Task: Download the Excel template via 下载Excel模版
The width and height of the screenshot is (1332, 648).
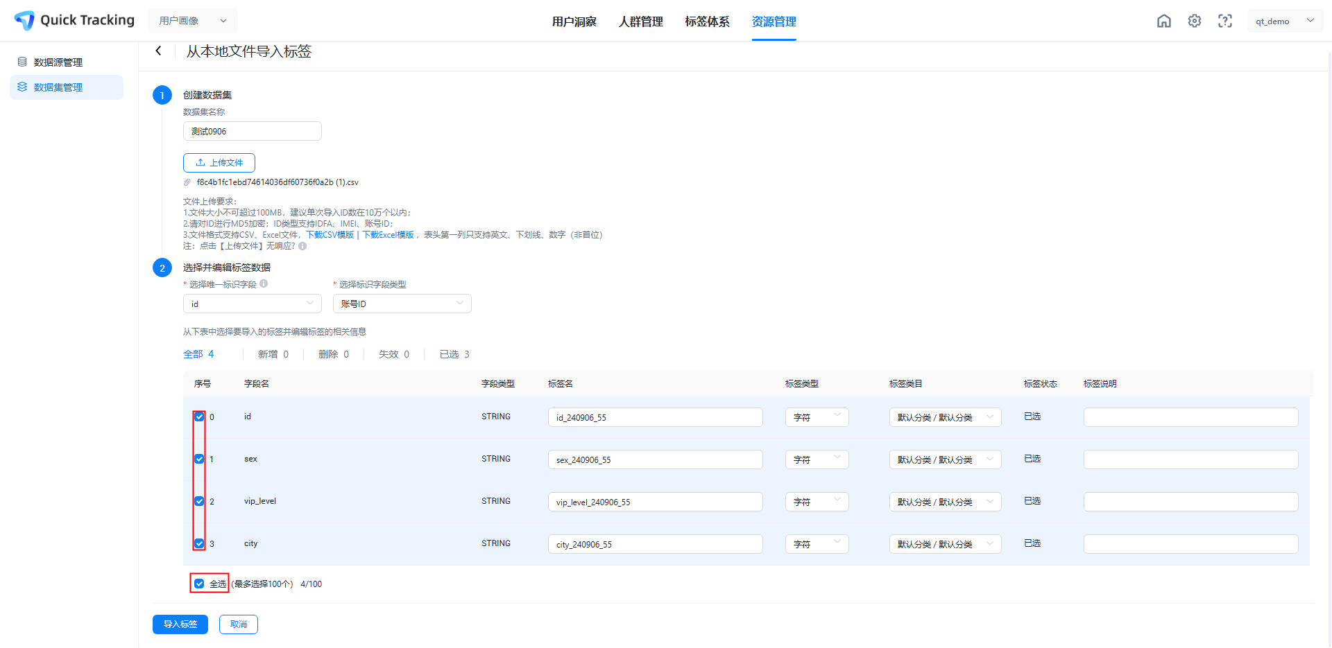Action: (388, 235)
